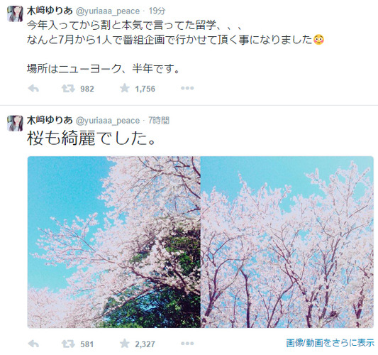Open the right cherry blossom photo
378x355 pixels.
point(287,242)
